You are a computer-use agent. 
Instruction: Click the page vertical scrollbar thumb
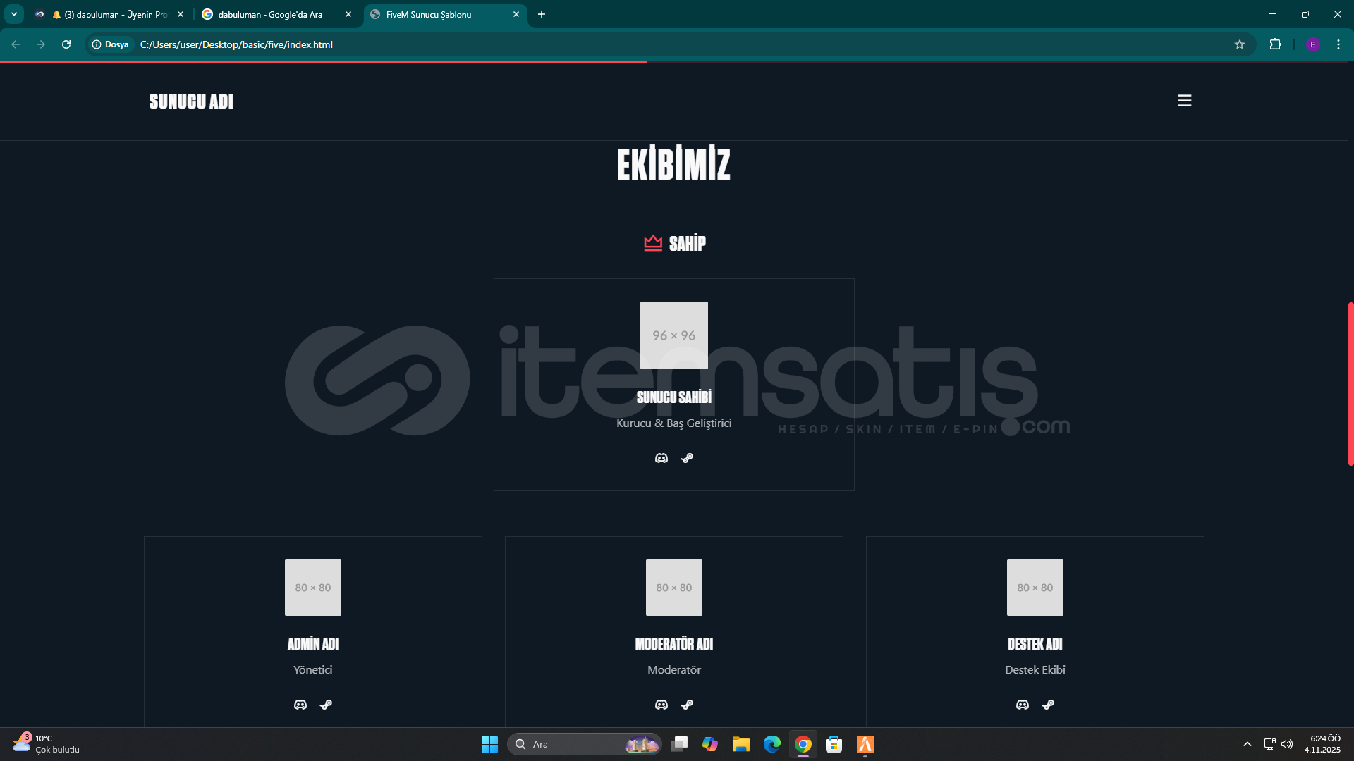tap(1350, 384)
